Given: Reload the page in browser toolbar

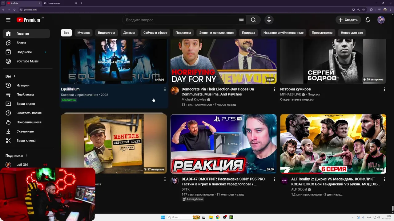Looking at the screenshot, I should coord(14,10).
